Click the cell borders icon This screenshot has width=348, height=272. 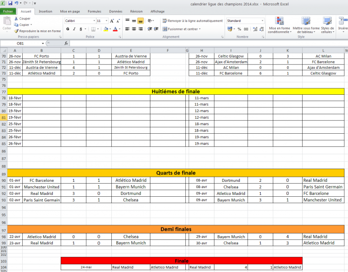(x=94, y=29)
